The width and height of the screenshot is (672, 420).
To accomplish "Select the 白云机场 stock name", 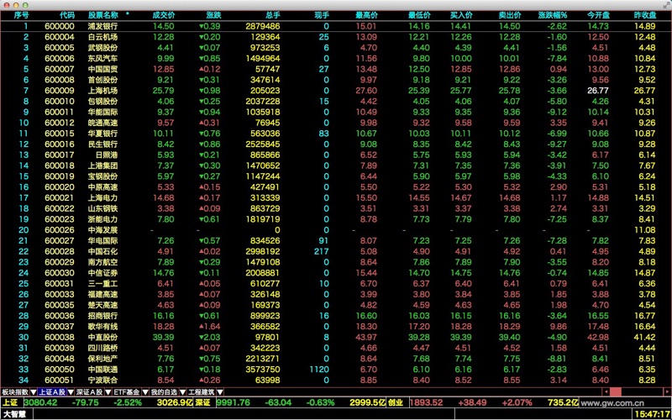I will (102, 37).
